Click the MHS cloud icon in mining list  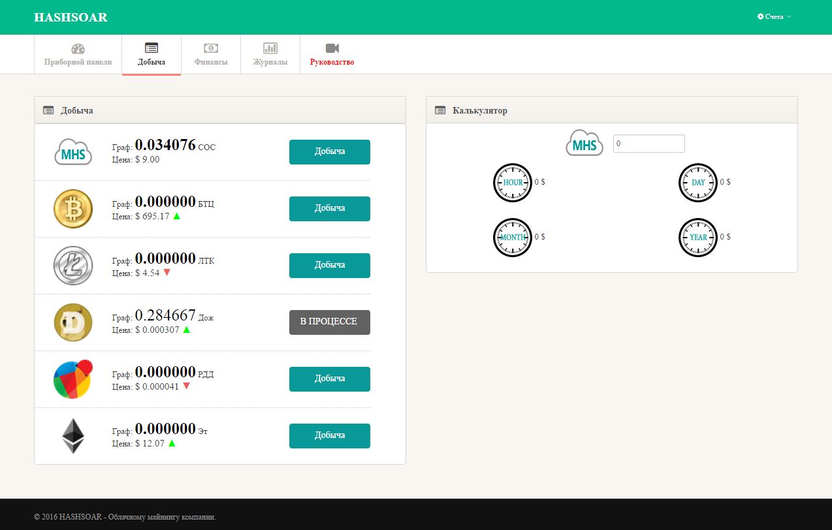coord(73,152)
